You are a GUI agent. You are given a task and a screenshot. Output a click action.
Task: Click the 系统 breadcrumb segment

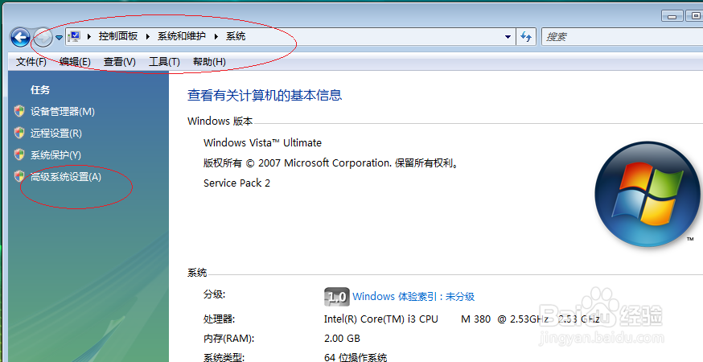[x=236, y=36]
